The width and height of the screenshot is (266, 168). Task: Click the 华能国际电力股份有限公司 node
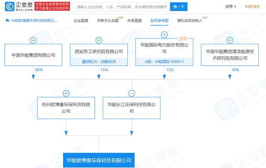click(164, 52)
